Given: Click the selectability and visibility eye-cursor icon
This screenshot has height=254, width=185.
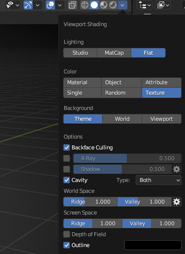Looking at the screenshot, I should pyautogui.click(x=9, y=5).
